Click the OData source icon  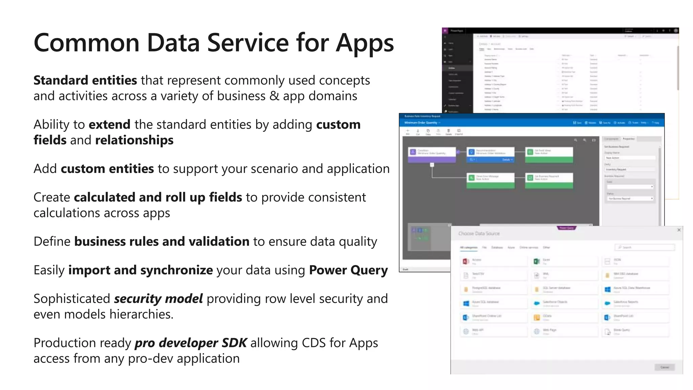[536, 317]
